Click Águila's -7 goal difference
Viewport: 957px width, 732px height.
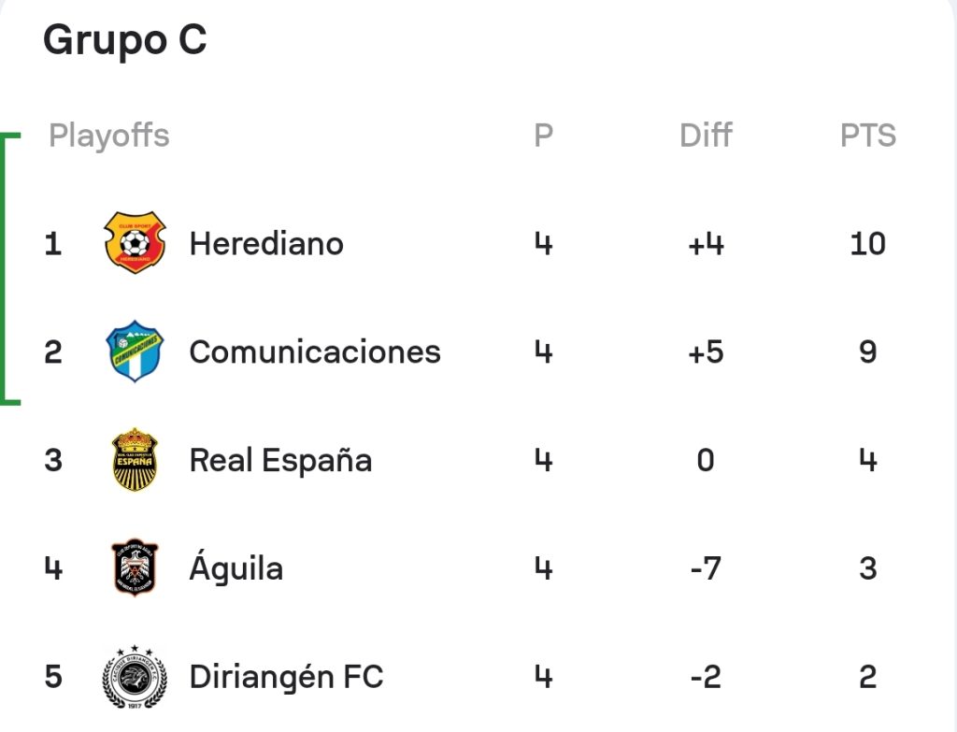[x=707, y=568]
